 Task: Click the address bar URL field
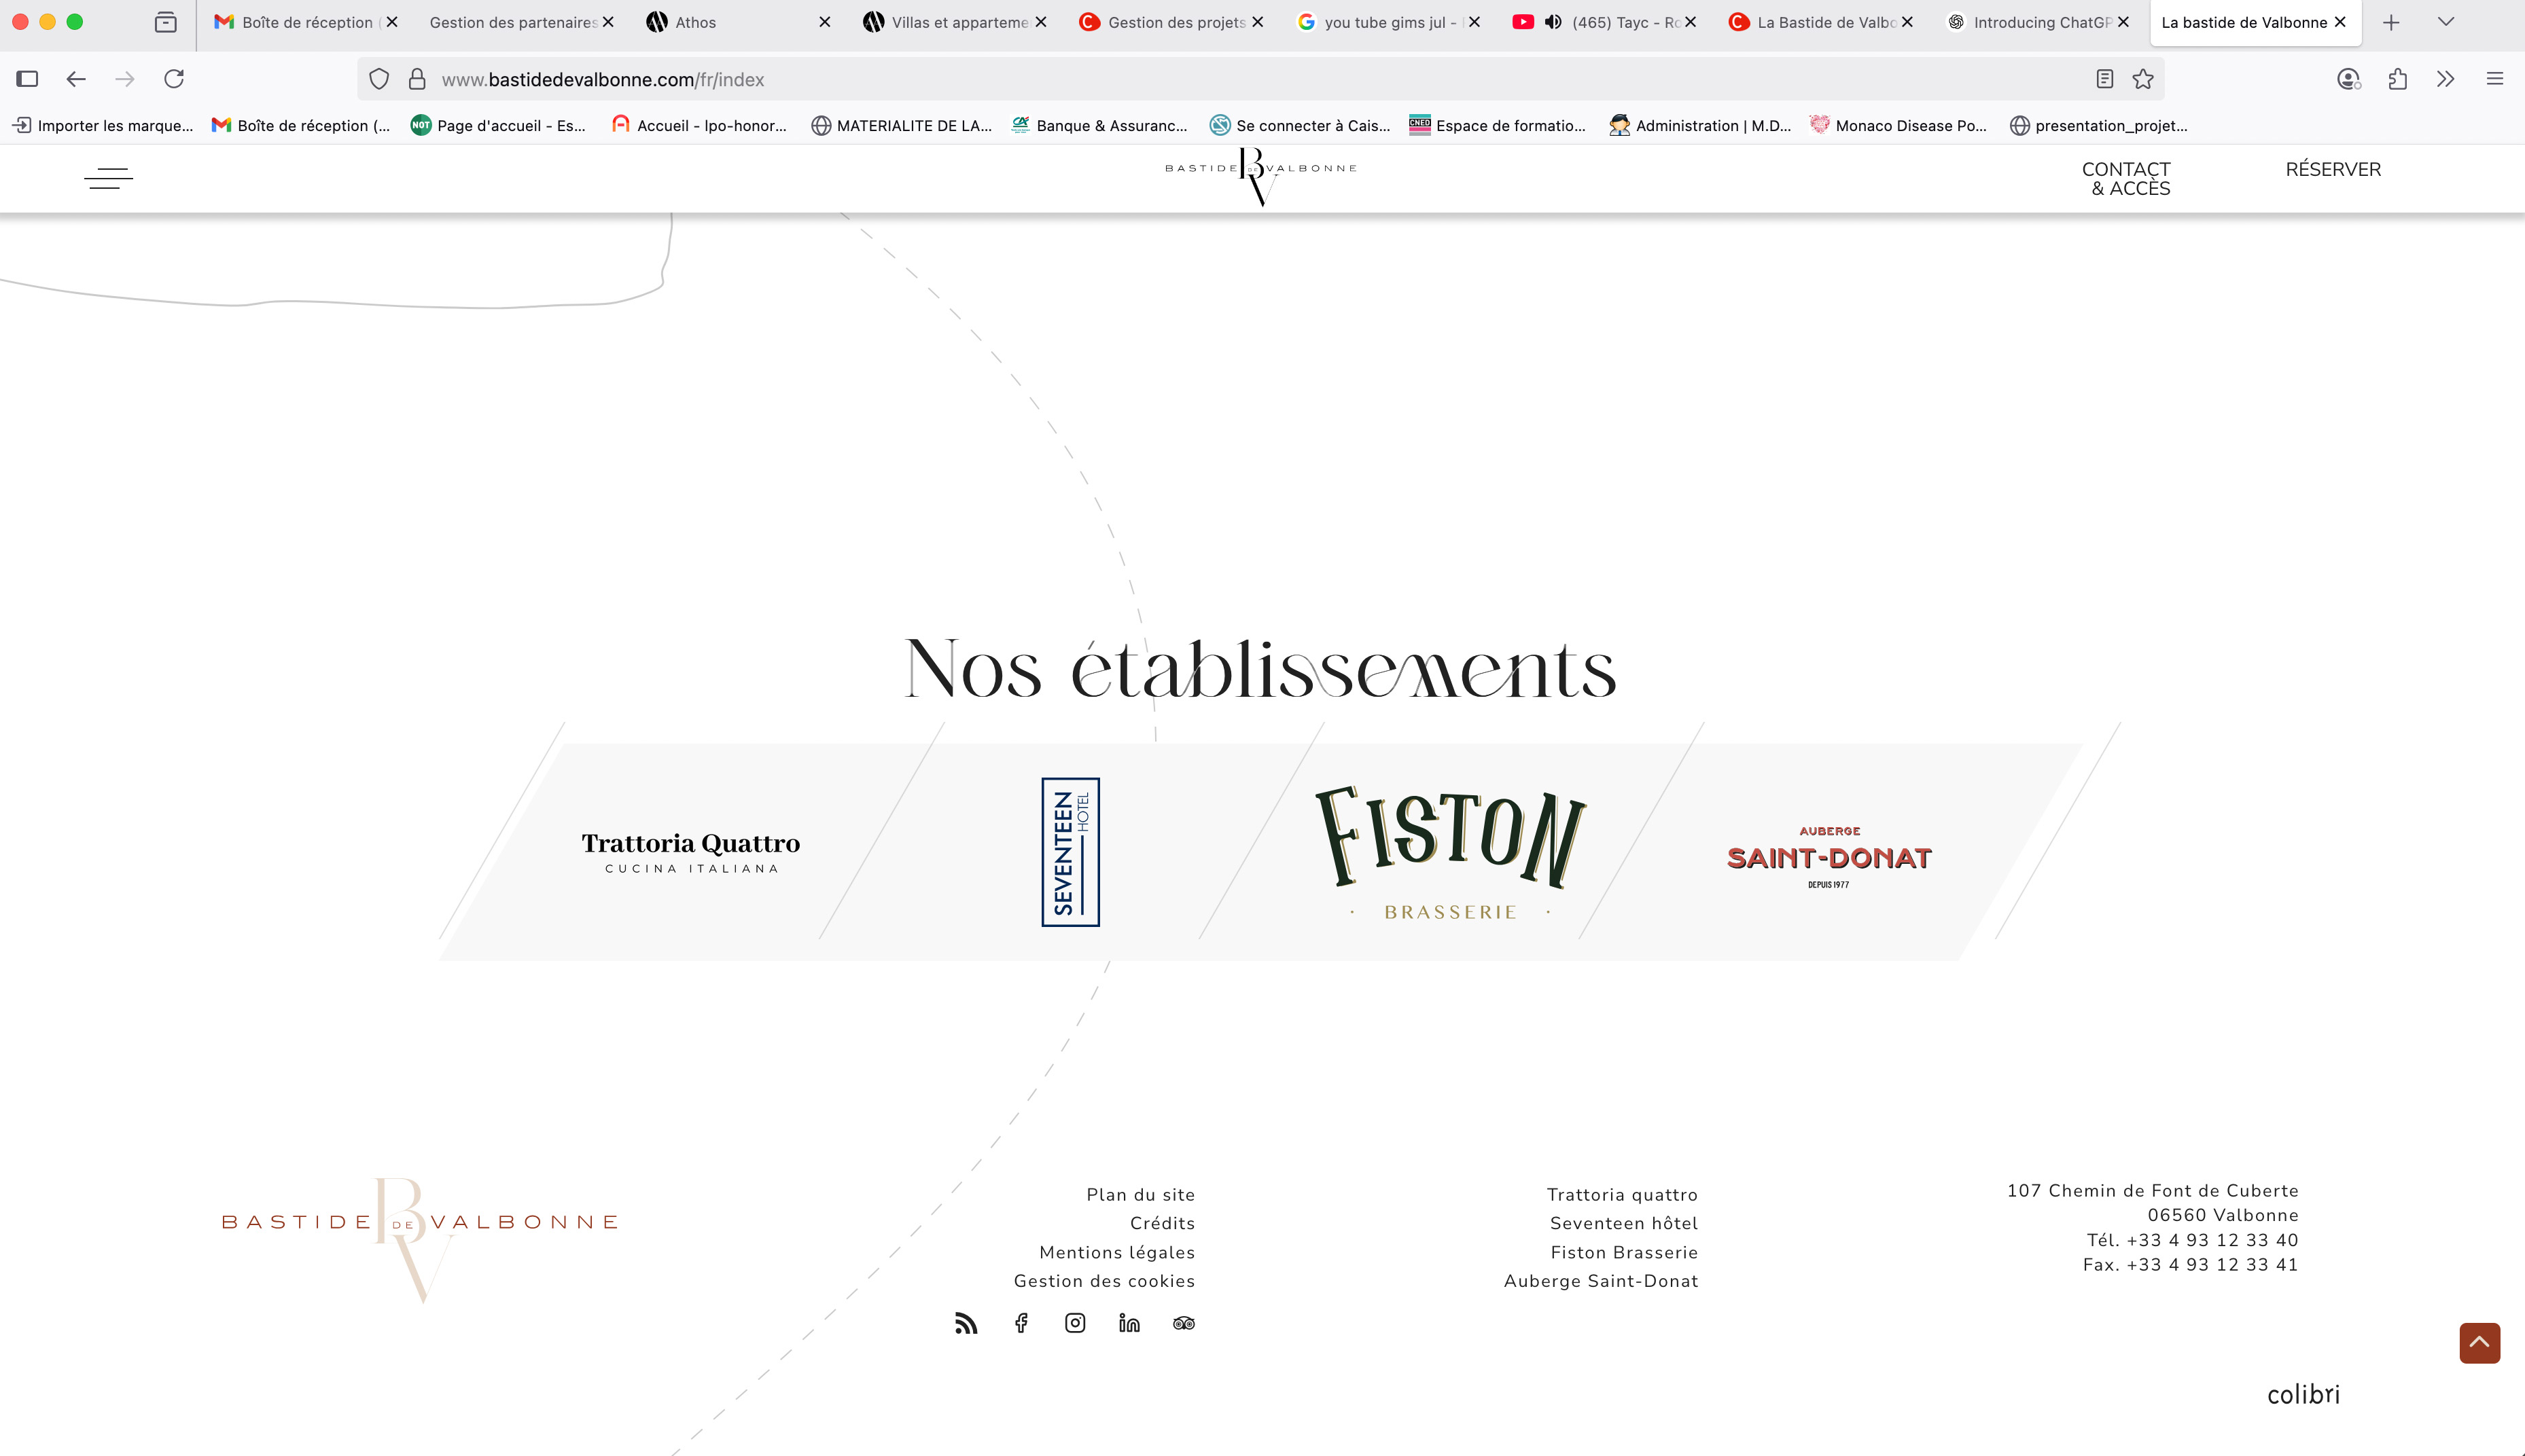[1260, 79]
